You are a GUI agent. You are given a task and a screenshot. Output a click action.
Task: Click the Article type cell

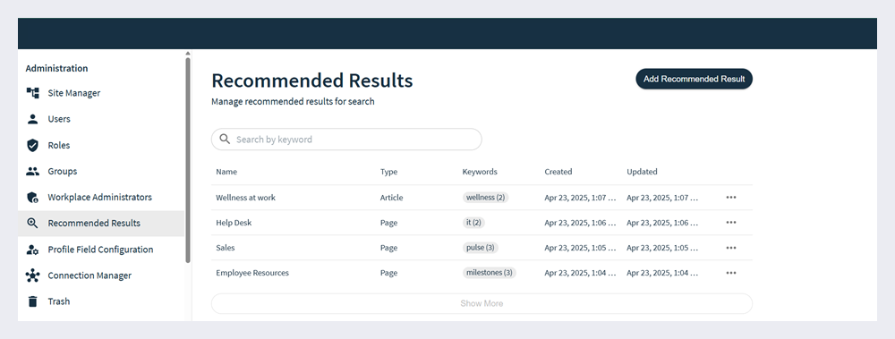pyautogui.click(x=392, y=198)
